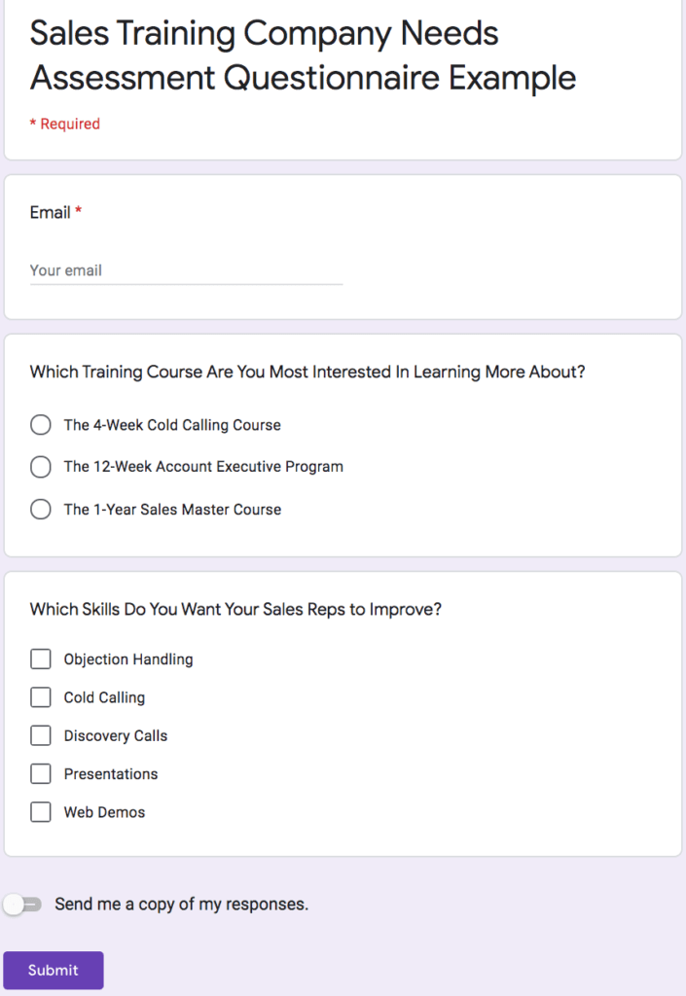Click the Discovery Calls label text
The image size is (686, 996).
tap(116, 735)
